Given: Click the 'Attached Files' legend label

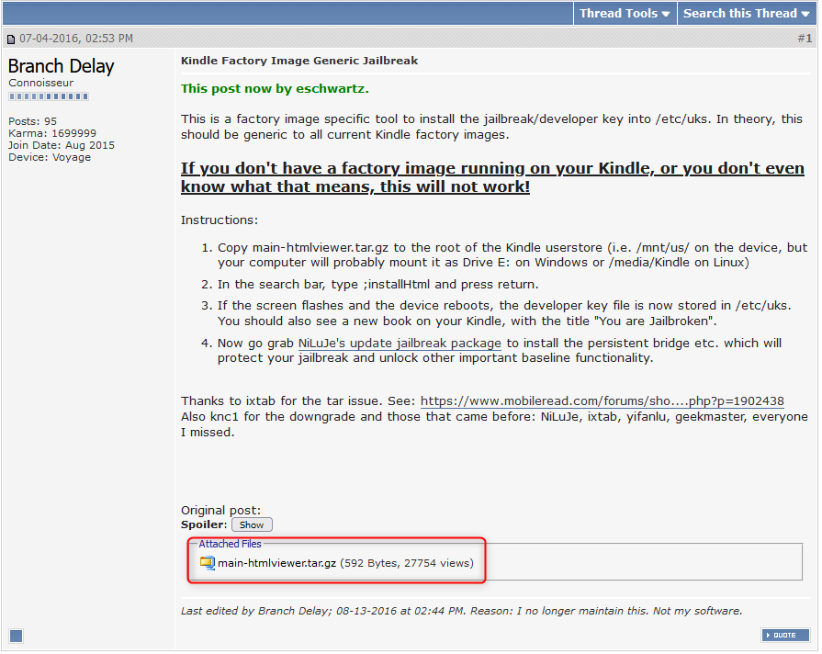Looking at the screenshot, I should (230, 544).
